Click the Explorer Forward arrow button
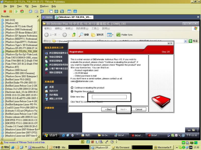201x150 pixels. 65,34
